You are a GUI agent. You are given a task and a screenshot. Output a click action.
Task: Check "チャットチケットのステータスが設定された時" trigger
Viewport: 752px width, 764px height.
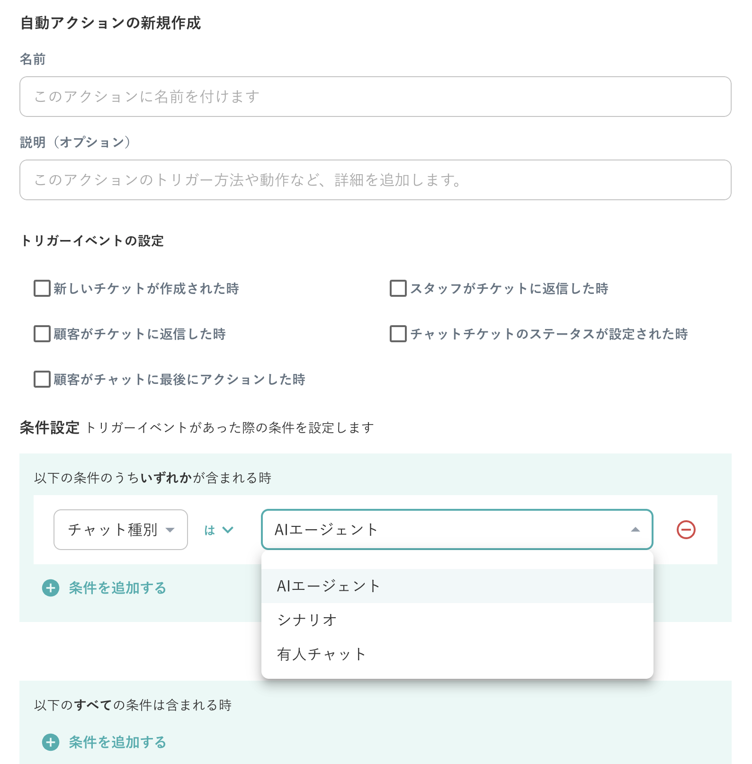(398, 334)
